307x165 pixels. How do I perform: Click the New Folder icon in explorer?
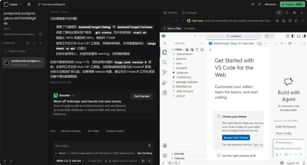(x=192, y=49)
